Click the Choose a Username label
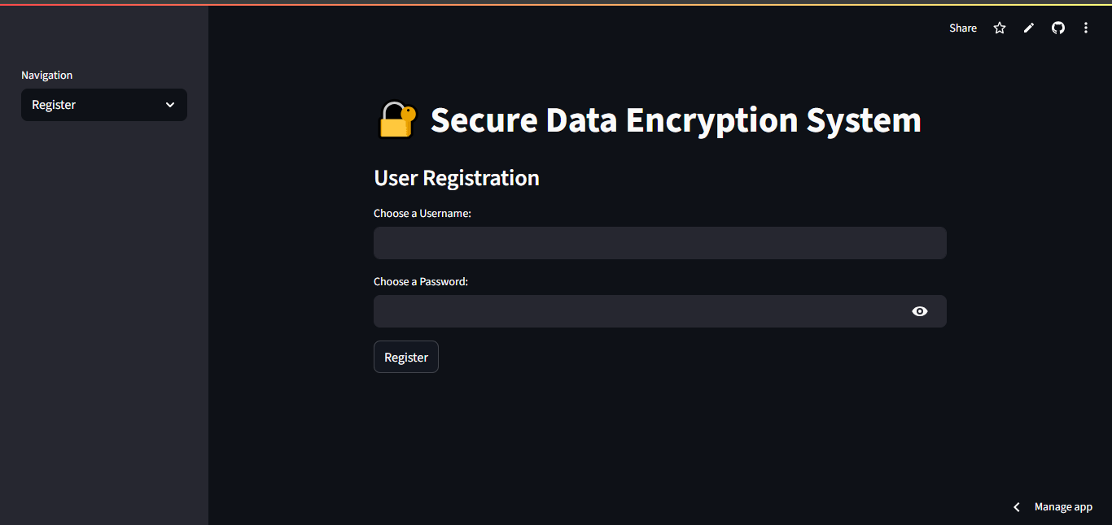1112x525 pixels. [x=422, y=213]
